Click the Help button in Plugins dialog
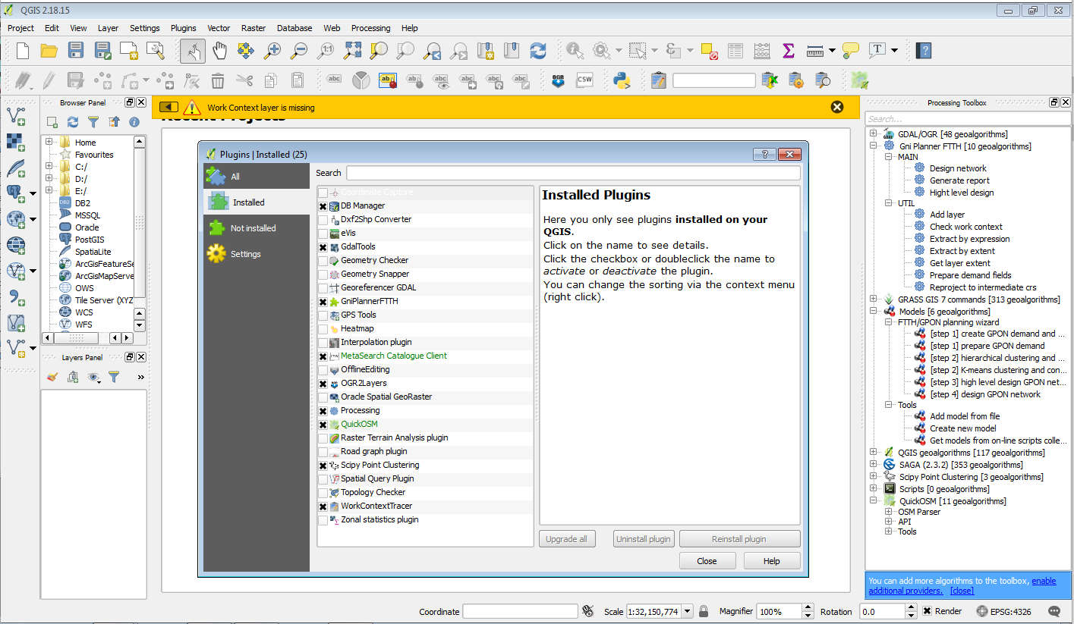This screenshot has height=624, width=1074. [x=771, y=561]
